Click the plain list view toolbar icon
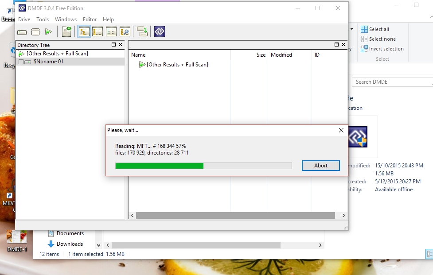Viewport: 433px width, 275px height. click(111, 32)
